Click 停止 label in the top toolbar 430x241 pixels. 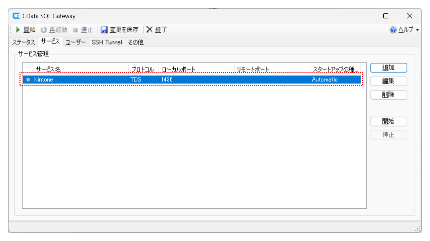tap(87, 30)
